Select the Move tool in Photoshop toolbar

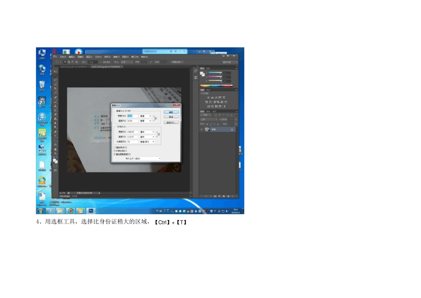pos(55,71)
